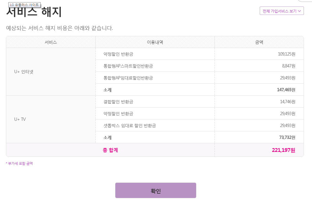Click the 부가세 포함 금액 footnote
Screen dimensions: 312x202
click(19, 164)
